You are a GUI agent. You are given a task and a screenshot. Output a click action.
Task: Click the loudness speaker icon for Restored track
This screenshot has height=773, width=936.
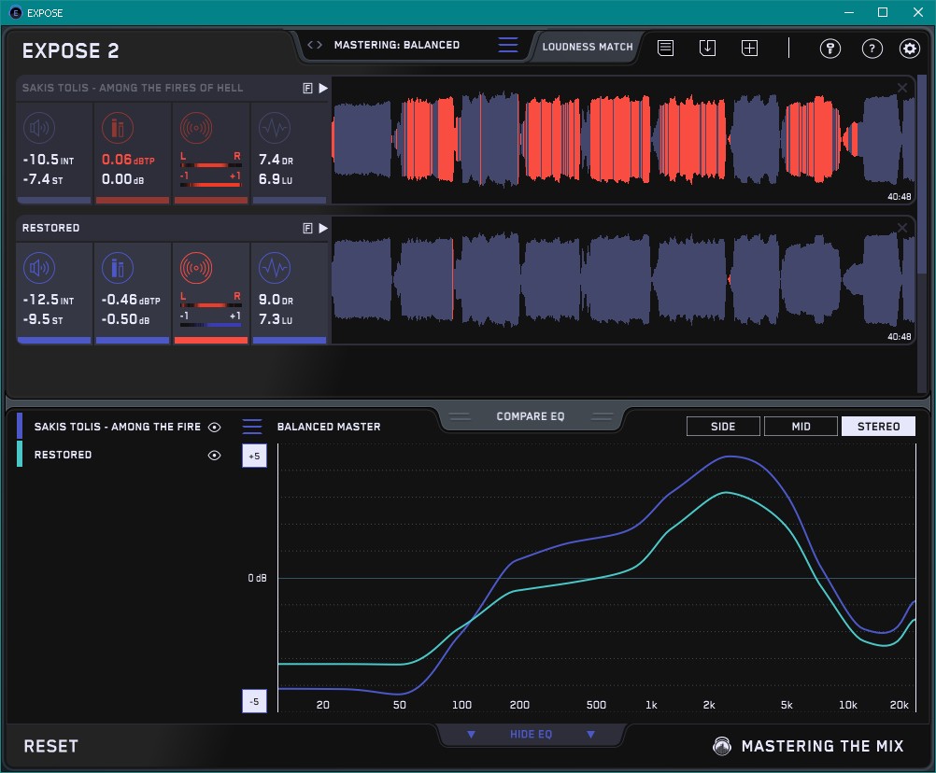click(x=38, y=269)
